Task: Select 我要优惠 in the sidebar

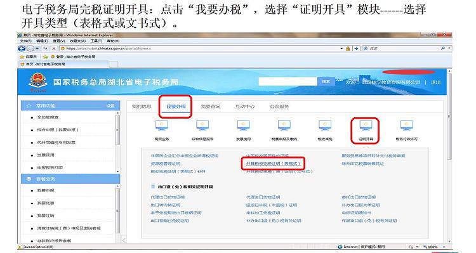Action: coord(46,203)
